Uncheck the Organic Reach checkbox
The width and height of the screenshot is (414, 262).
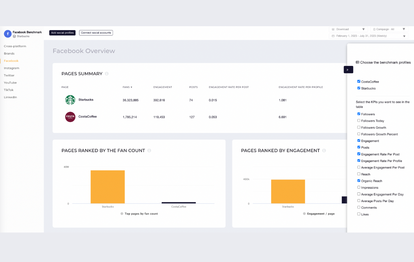(x=359, y=180)
